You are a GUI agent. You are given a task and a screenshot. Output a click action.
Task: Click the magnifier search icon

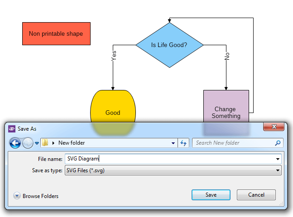click(278, 143)
